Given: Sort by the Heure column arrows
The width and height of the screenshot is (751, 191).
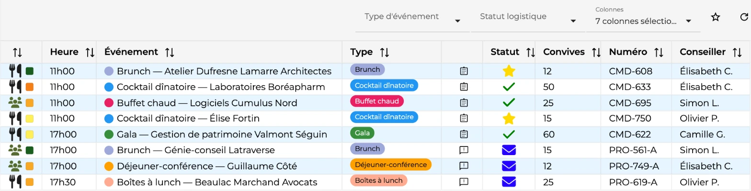Looking at the screenshot, I should tap(90, 52).
